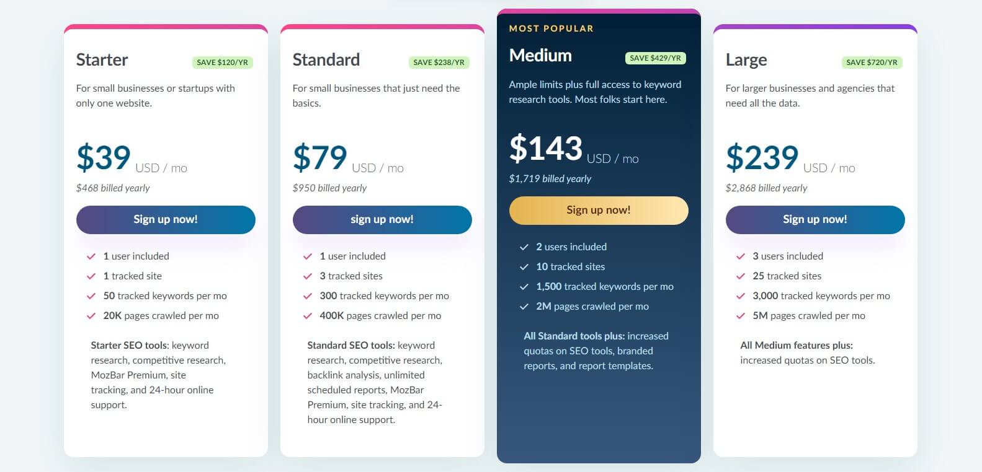Click the 'SAVE $720/YR' badge on Large plan
The image size is (982, 472).
point(872,62)
